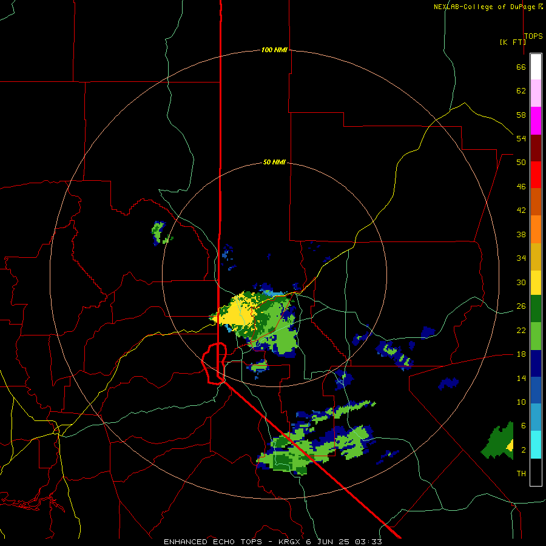Click the "50 NMI" range ring label
The image size is (546, 546).
click(274, 162)
